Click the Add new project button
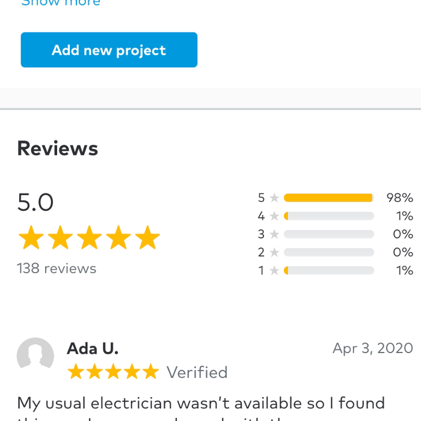The width and height of the screenshot is (421, 421). click(x=109, y=50)
